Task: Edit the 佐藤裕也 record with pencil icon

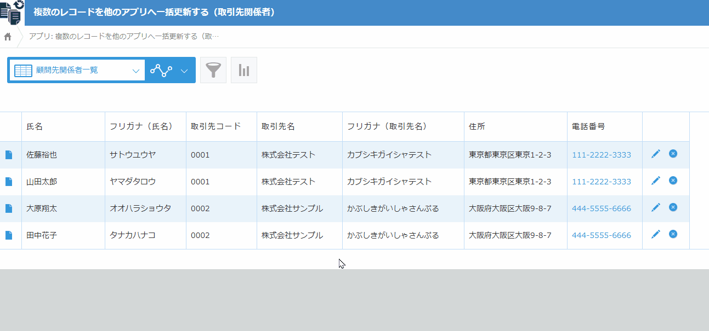Action: 655,154
